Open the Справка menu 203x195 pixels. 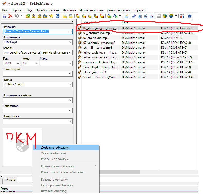tap(139, 10)
